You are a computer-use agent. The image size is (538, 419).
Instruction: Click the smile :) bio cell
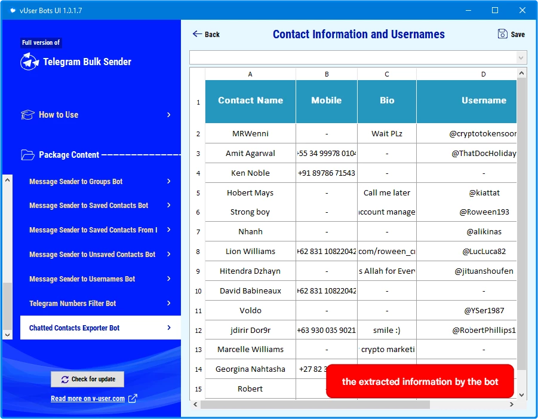[387, 330]
